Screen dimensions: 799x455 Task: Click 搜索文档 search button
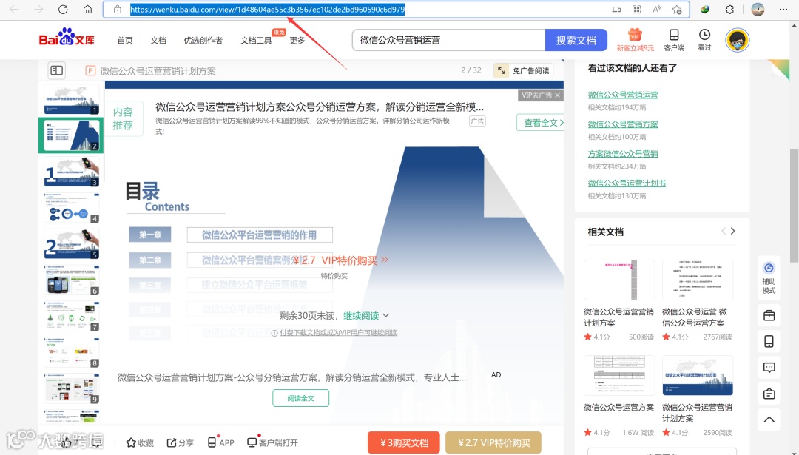coord(576,40)
